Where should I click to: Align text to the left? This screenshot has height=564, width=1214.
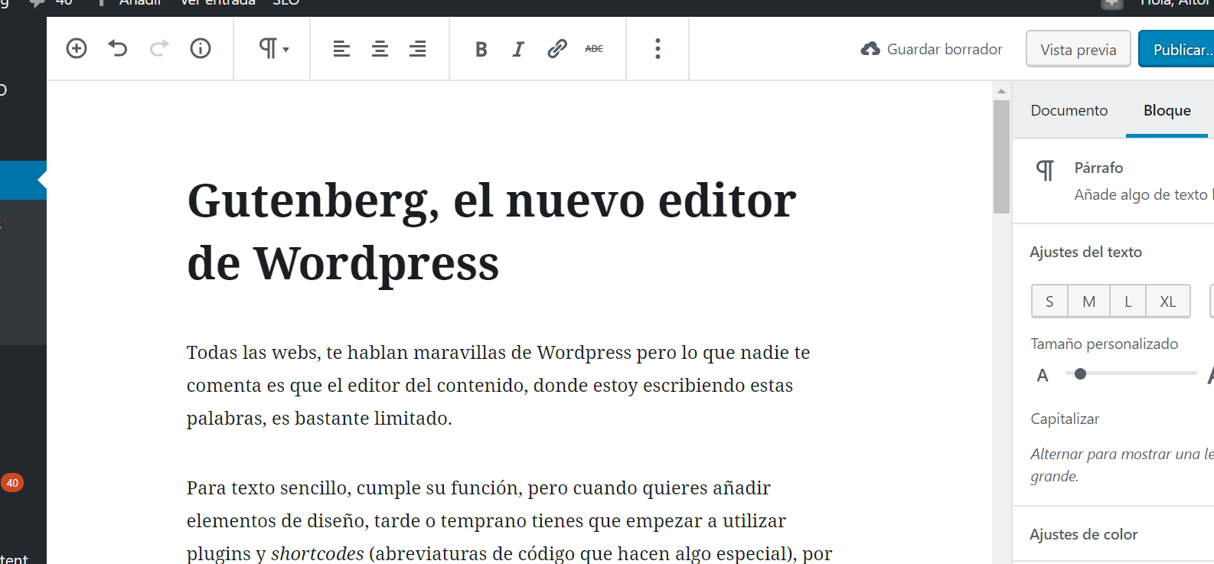(341, 49)
